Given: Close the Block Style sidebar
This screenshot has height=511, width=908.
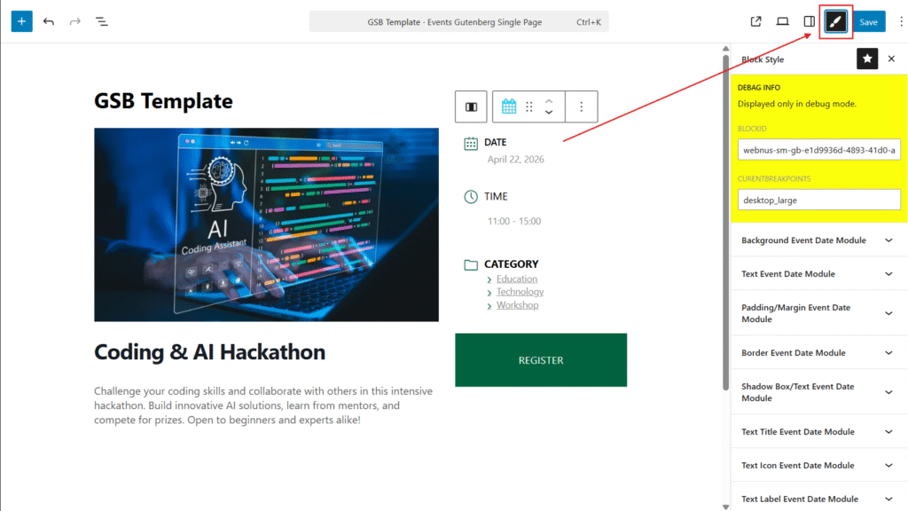Looking at the screenshot, I should click(891, 59).
